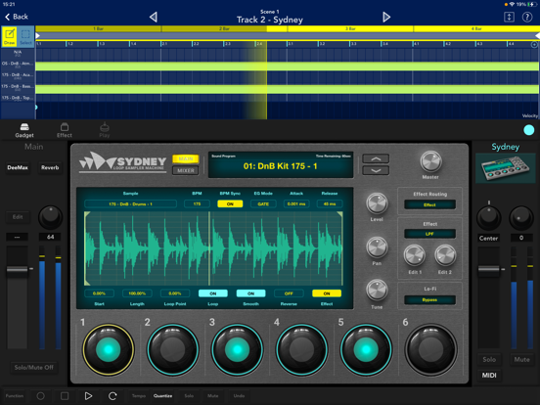This screenshot has width=540, height=405.
Task: Adjust the Edit 1 effect knob
Action: click(415, 255)
